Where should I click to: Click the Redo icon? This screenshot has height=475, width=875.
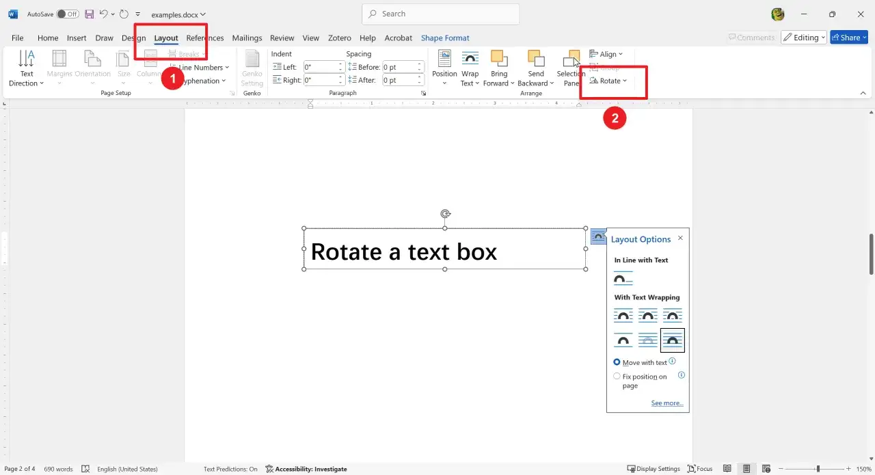tap(124, 14)
